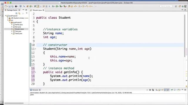Click Collapse All in Package Explorer
This screenshot has height=105, width=188.
tap(16, 13)
